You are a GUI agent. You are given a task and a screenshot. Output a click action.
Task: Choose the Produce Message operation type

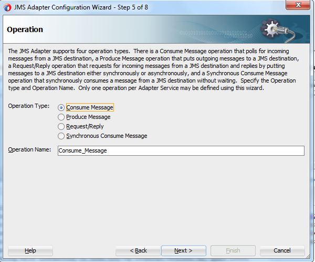tap(61, 117)
